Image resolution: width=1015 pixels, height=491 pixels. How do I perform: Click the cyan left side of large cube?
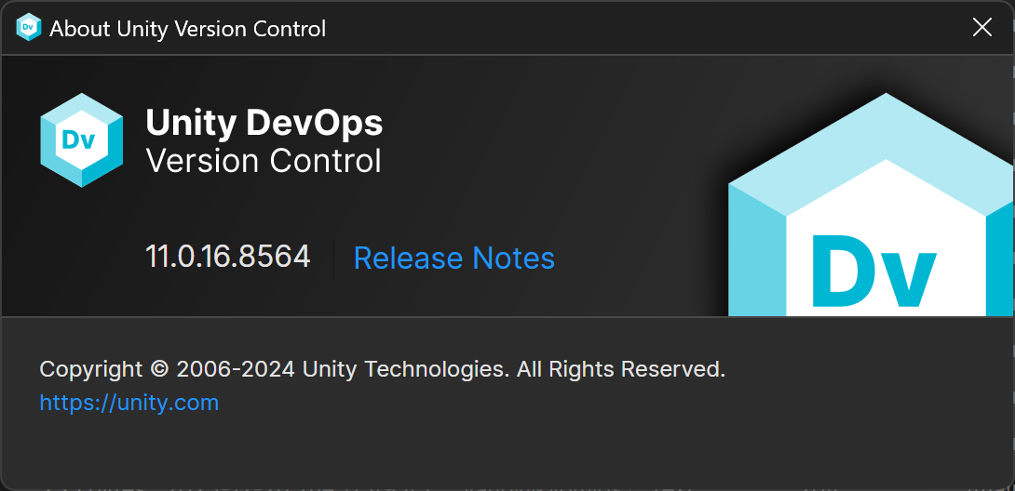756,251
